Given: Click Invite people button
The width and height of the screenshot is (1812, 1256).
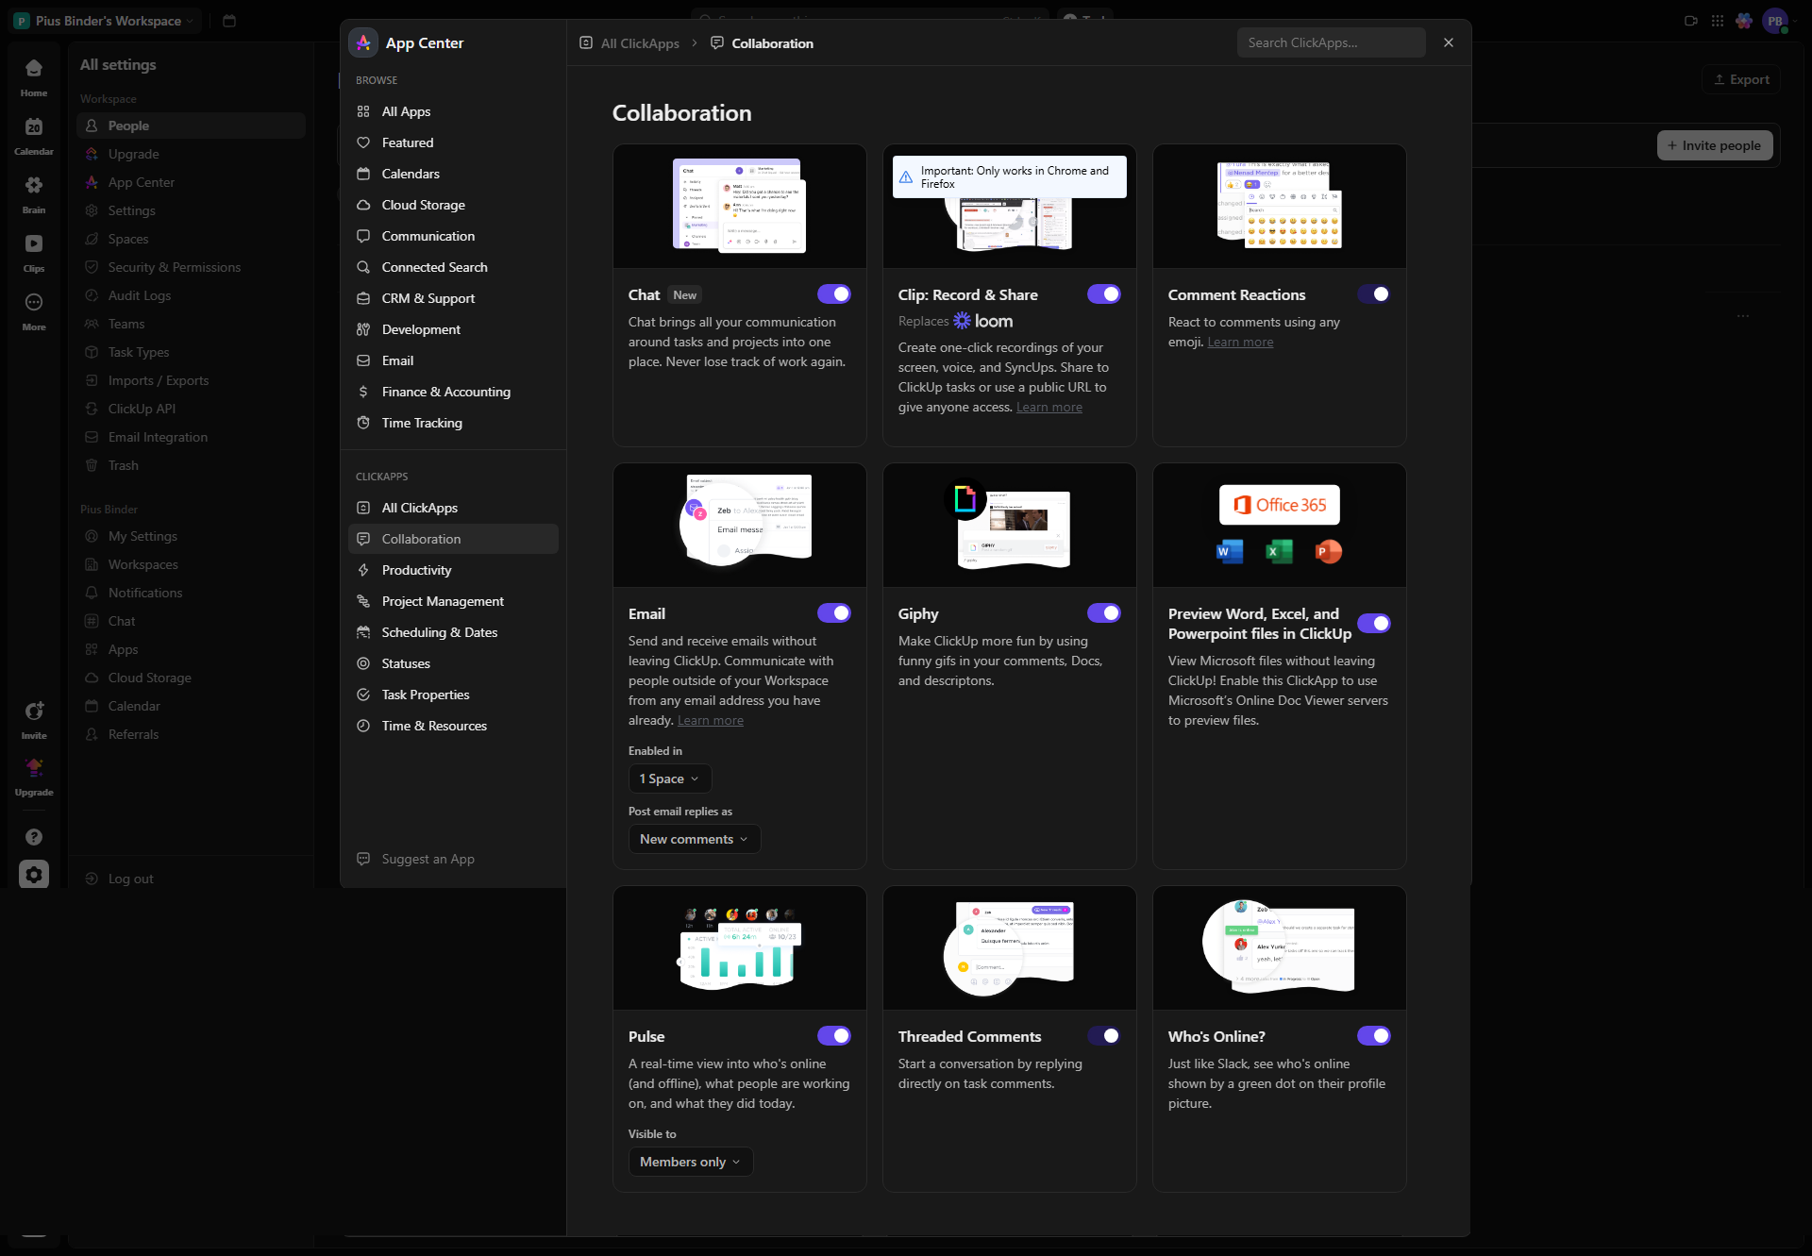Looking at the screenshot, I should tap(1715, 145).
